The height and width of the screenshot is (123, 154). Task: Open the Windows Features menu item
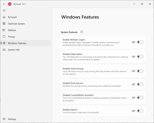(x=17, y=43)
